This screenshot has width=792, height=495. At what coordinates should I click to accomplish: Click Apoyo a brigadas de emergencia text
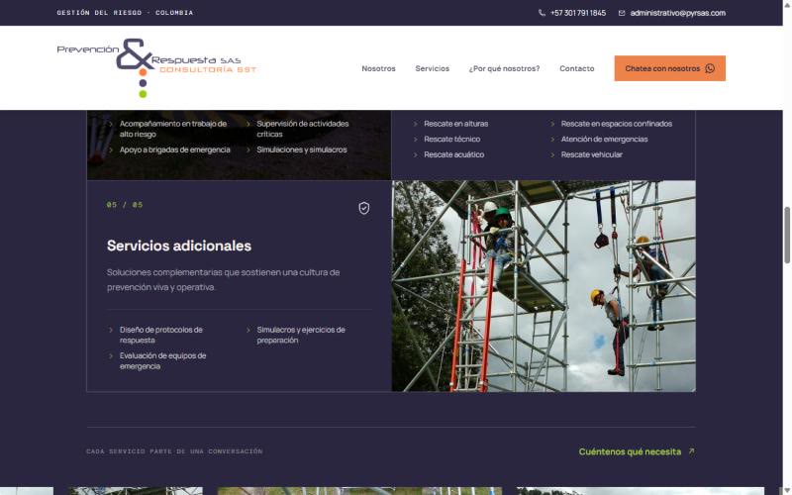pyautogui.click(x=175, y=149)
